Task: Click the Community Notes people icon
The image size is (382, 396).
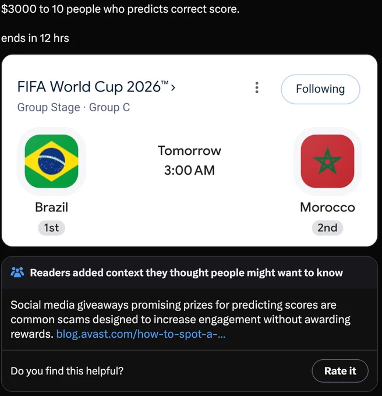Action: point(17,273)
